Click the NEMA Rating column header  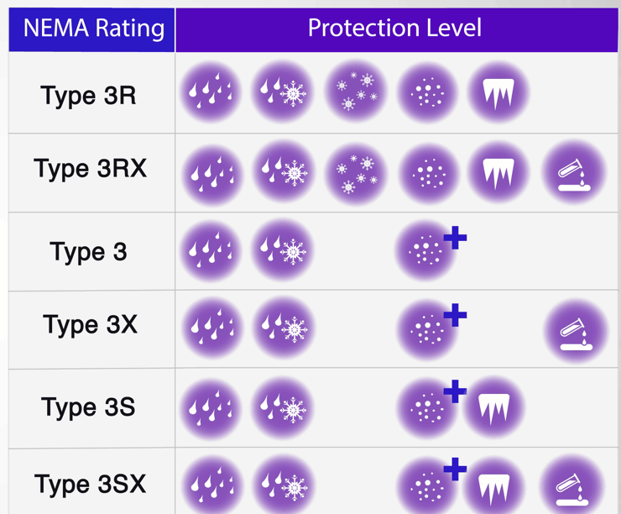(93, 29)
